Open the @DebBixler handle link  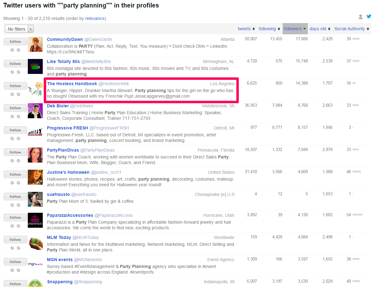click(x=81, y=106)
